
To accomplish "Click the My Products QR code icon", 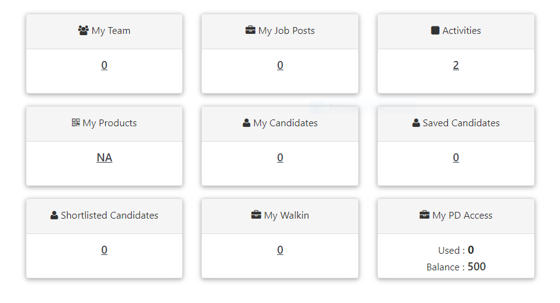I will click(76, 123).
